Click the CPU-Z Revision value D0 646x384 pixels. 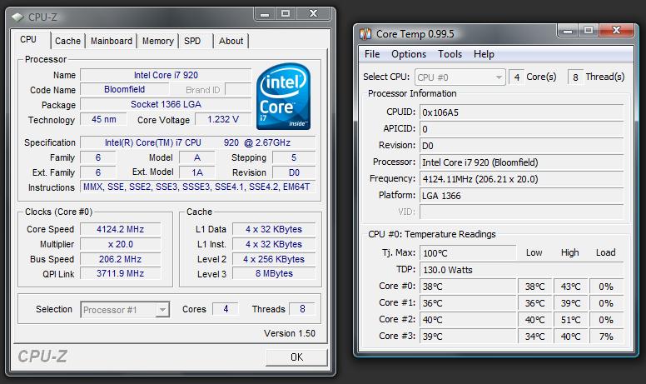click(294, 172)
